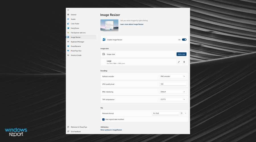Viewport: 256px width, 142px height.
Task: Open Shortcut Guide settings page
Action: pyautogui.click(x=76, y=55)
